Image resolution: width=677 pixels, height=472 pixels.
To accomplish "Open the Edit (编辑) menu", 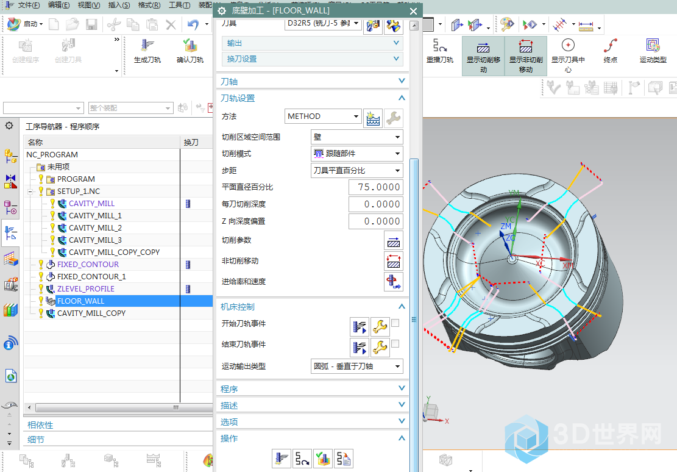I will [x=58, y=5].
